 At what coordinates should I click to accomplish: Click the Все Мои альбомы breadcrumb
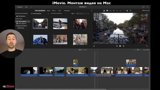click(56, 13)
